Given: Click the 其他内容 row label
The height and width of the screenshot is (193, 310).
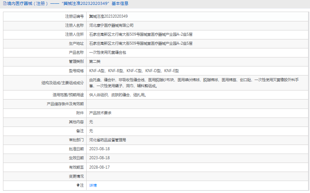Looking at the screenshot, I should click(x=76, y=122).
